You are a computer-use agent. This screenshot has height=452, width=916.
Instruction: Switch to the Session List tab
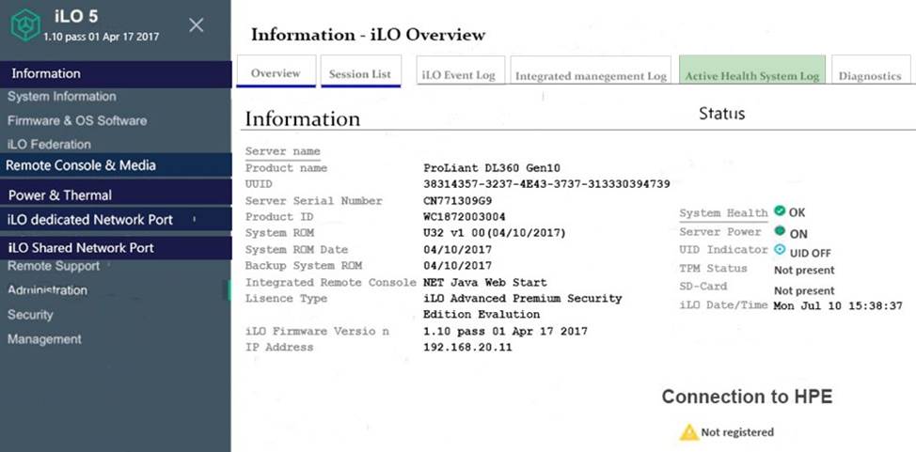point(360,73)
